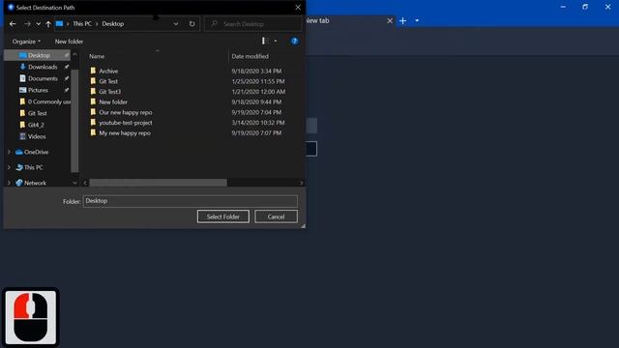Select My new happy repo folder

(125, 133)
